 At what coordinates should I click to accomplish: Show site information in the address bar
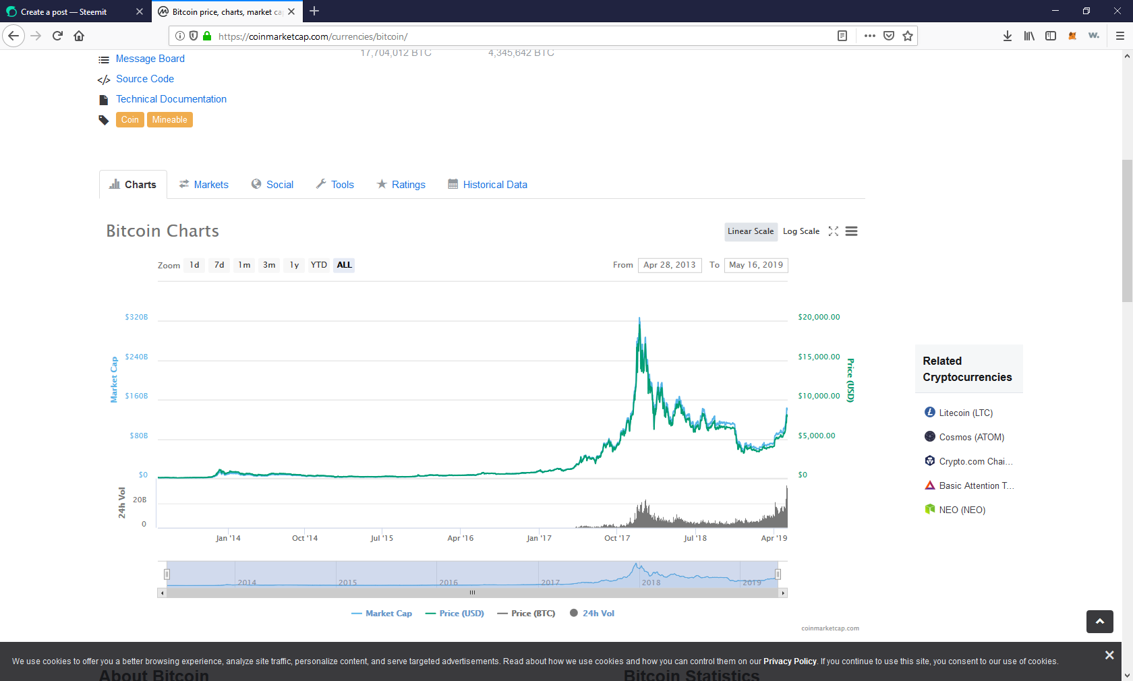pos(180,36)
